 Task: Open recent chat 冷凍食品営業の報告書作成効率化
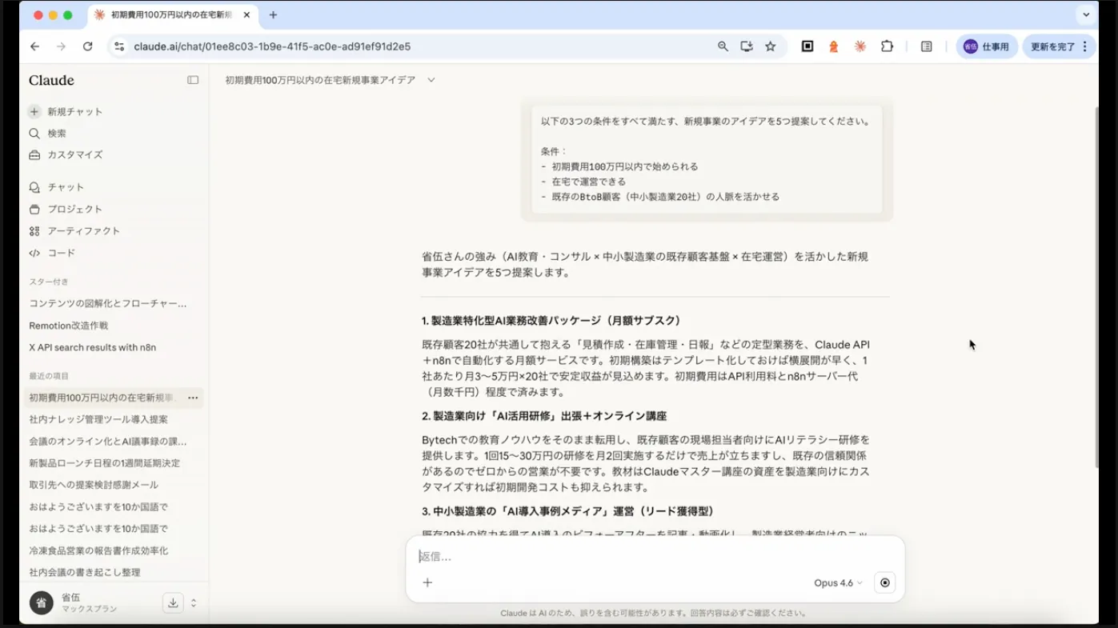(98, 550)
